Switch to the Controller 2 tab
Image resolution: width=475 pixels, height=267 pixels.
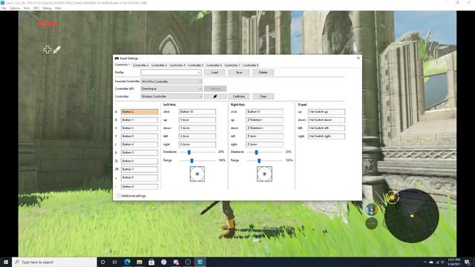pyautogui.click(x=140, y=65)
